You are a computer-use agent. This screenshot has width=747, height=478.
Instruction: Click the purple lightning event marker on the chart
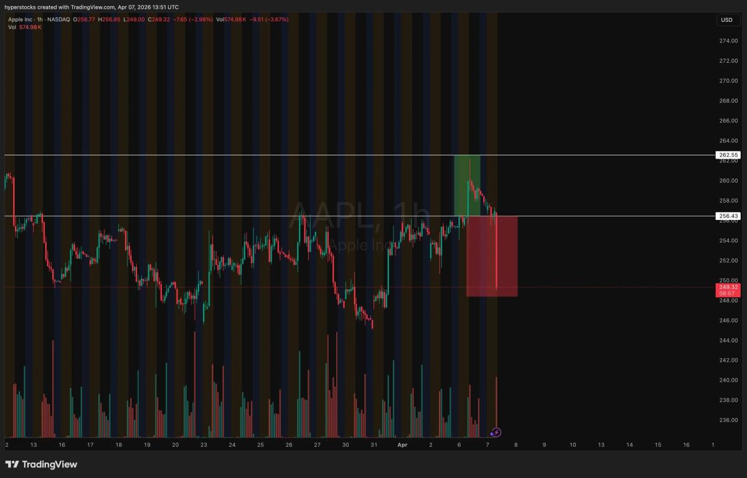click(x=497, y=432)
